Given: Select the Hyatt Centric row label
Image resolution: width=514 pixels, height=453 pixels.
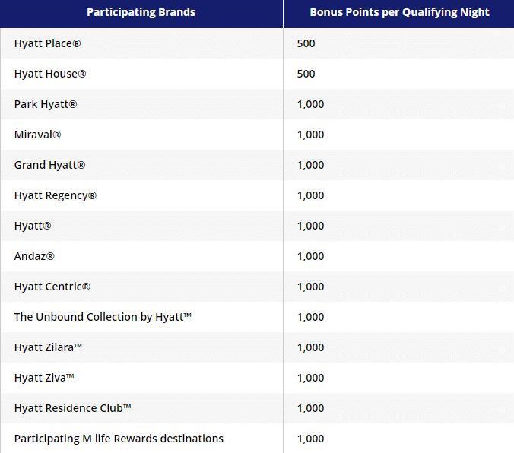Looking at the screenshot, I should (52, 287).
